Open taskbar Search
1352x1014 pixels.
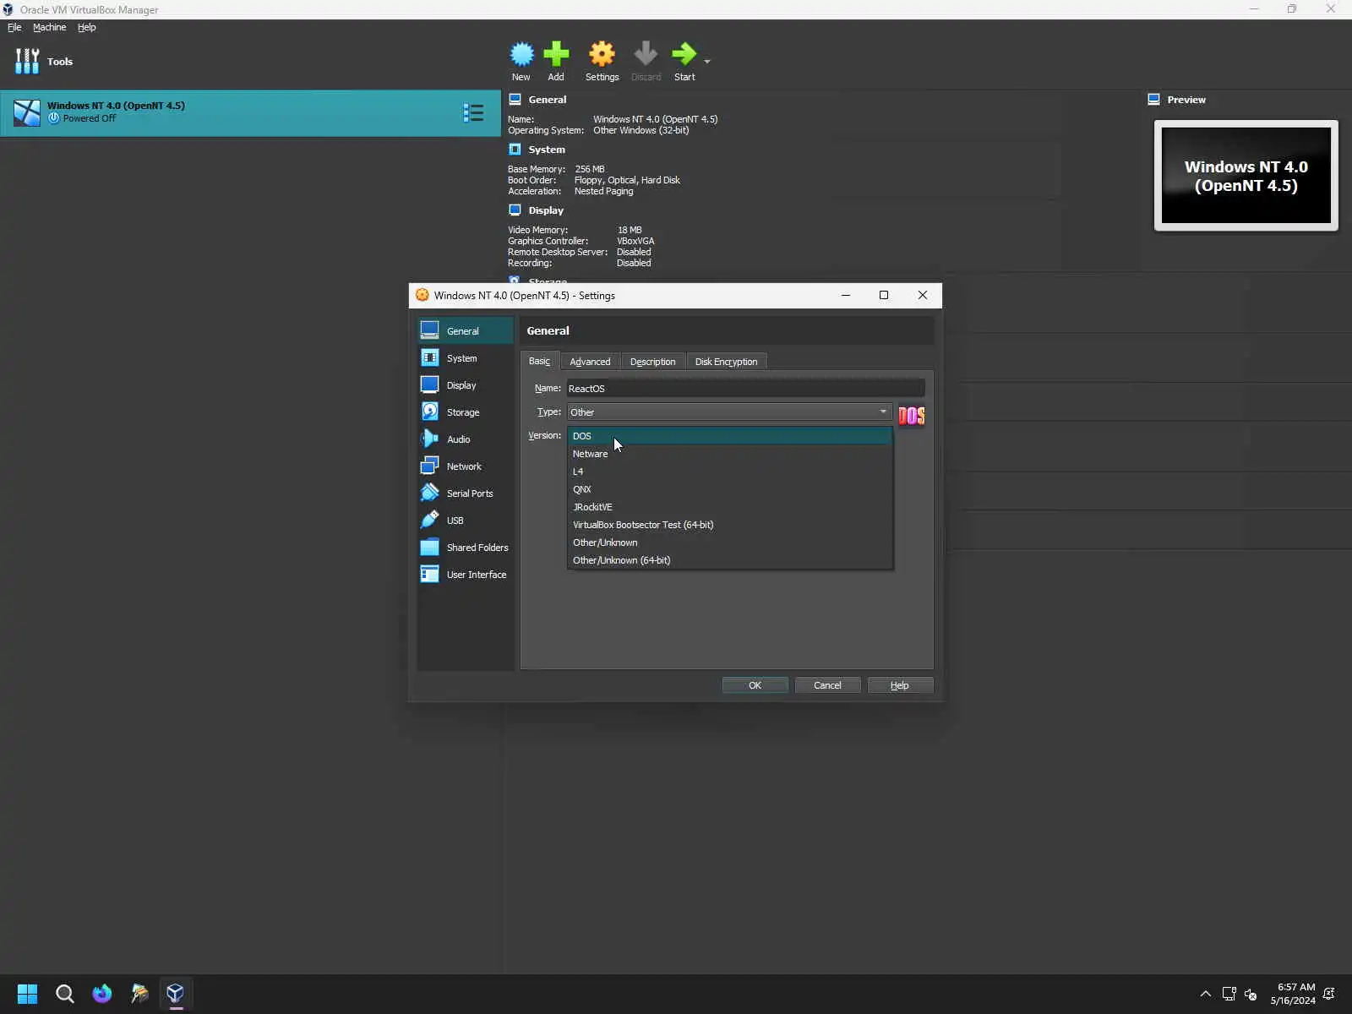click(x=64, y=994)
